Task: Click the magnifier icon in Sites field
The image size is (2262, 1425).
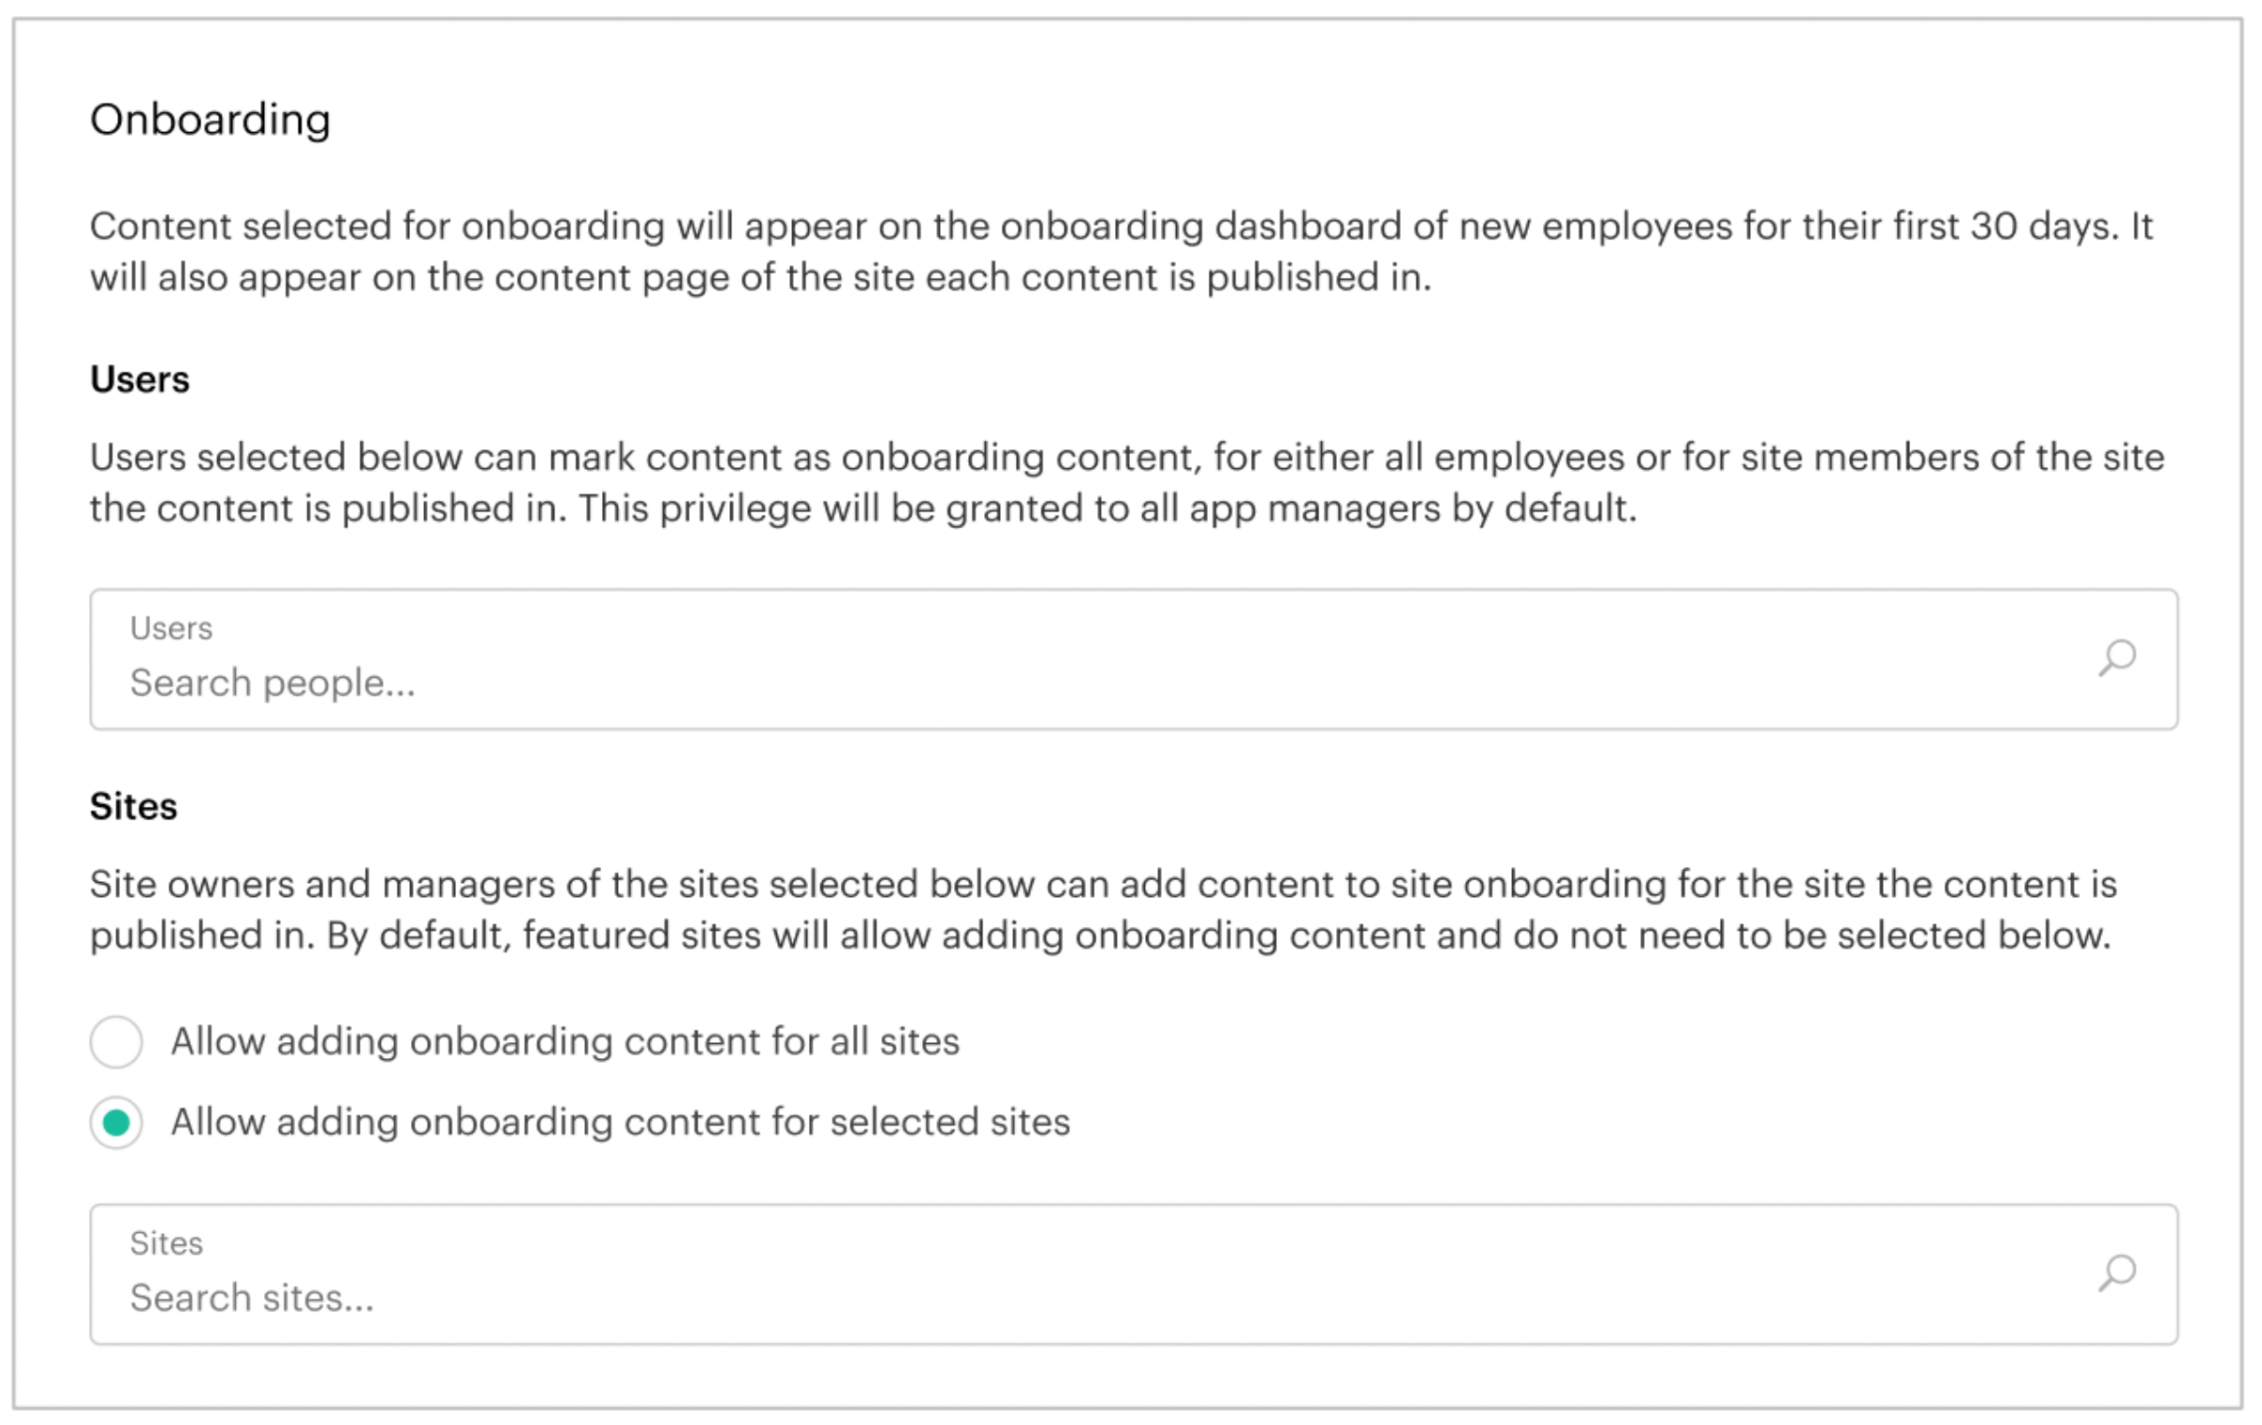Action: pos(2116,1272)
